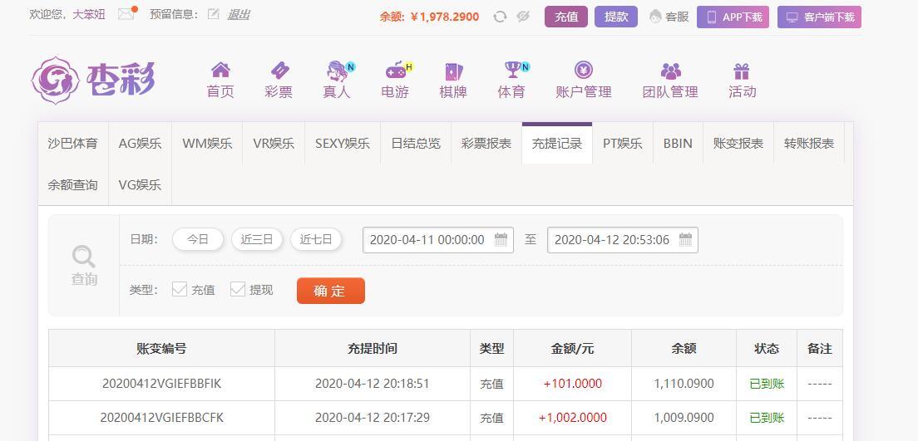Switch to VG娱乐 tab
Viewport: 918px width, 441px height.
(140, 185)
